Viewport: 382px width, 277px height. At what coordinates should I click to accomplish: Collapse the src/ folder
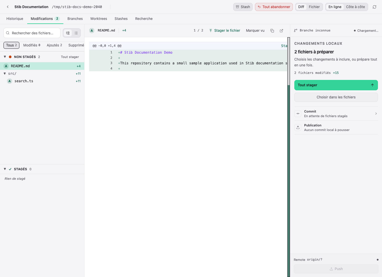(x=5, y=74)
